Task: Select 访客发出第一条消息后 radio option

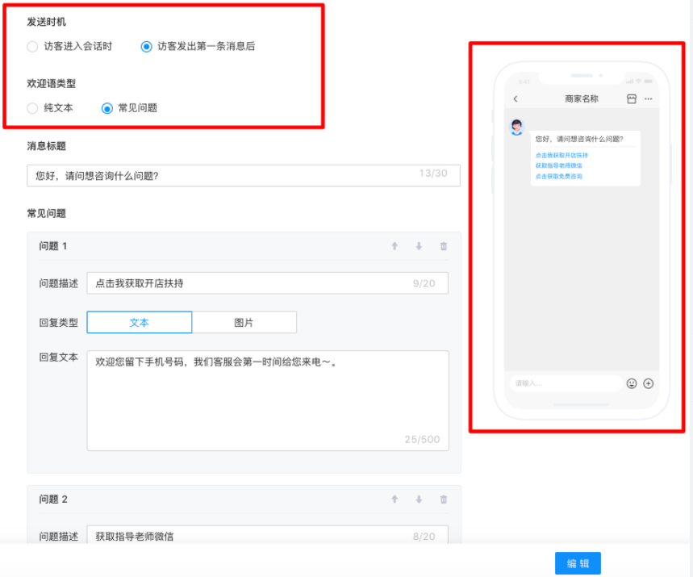Action: click(146, 47)
